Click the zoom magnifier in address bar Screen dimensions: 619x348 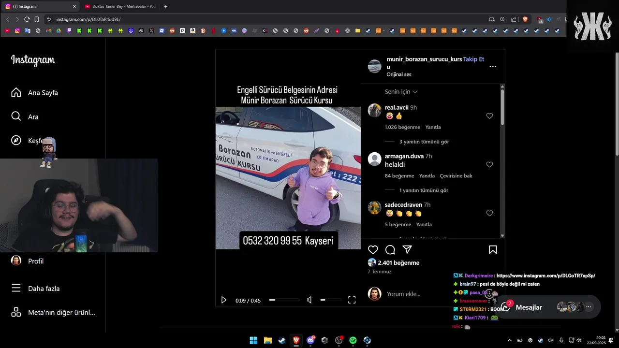502,19
